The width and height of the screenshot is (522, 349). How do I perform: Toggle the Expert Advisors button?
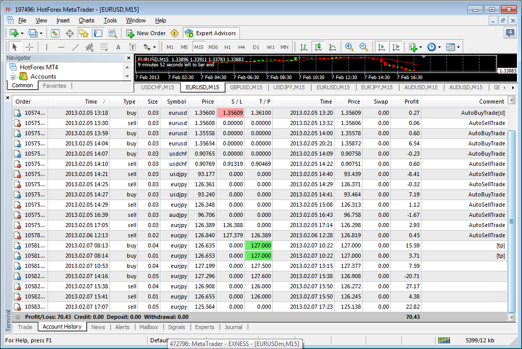click(211, 33)
